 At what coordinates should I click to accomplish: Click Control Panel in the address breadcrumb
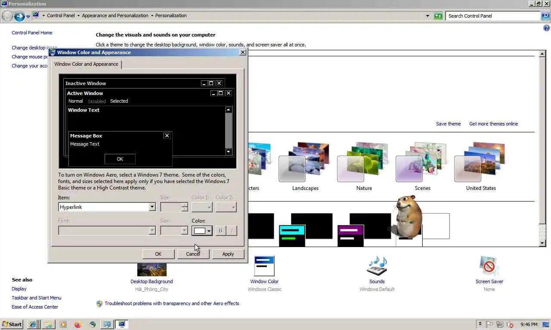click(61, 15)
